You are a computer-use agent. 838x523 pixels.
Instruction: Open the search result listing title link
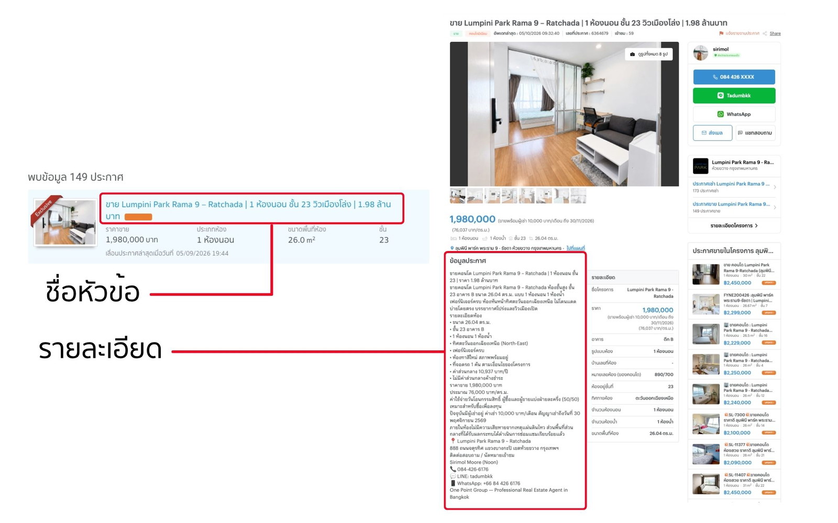[248, 210]
